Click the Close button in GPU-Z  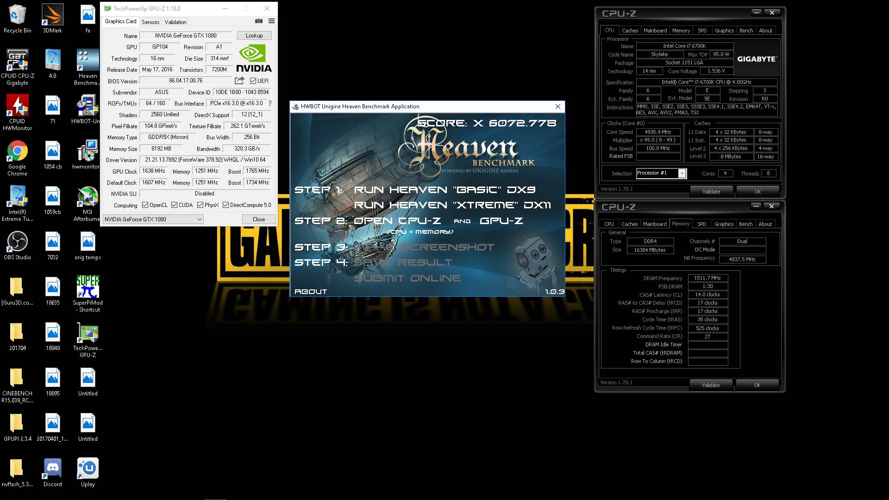pos(259,219)
